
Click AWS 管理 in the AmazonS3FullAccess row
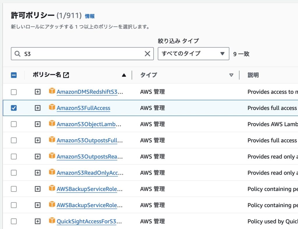(152, 108)
